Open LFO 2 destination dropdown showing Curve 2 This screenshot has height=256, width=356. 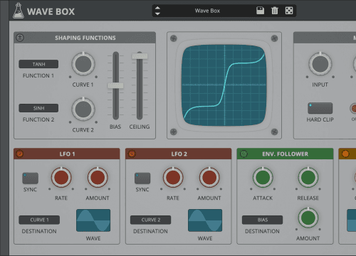coord(151,220)
